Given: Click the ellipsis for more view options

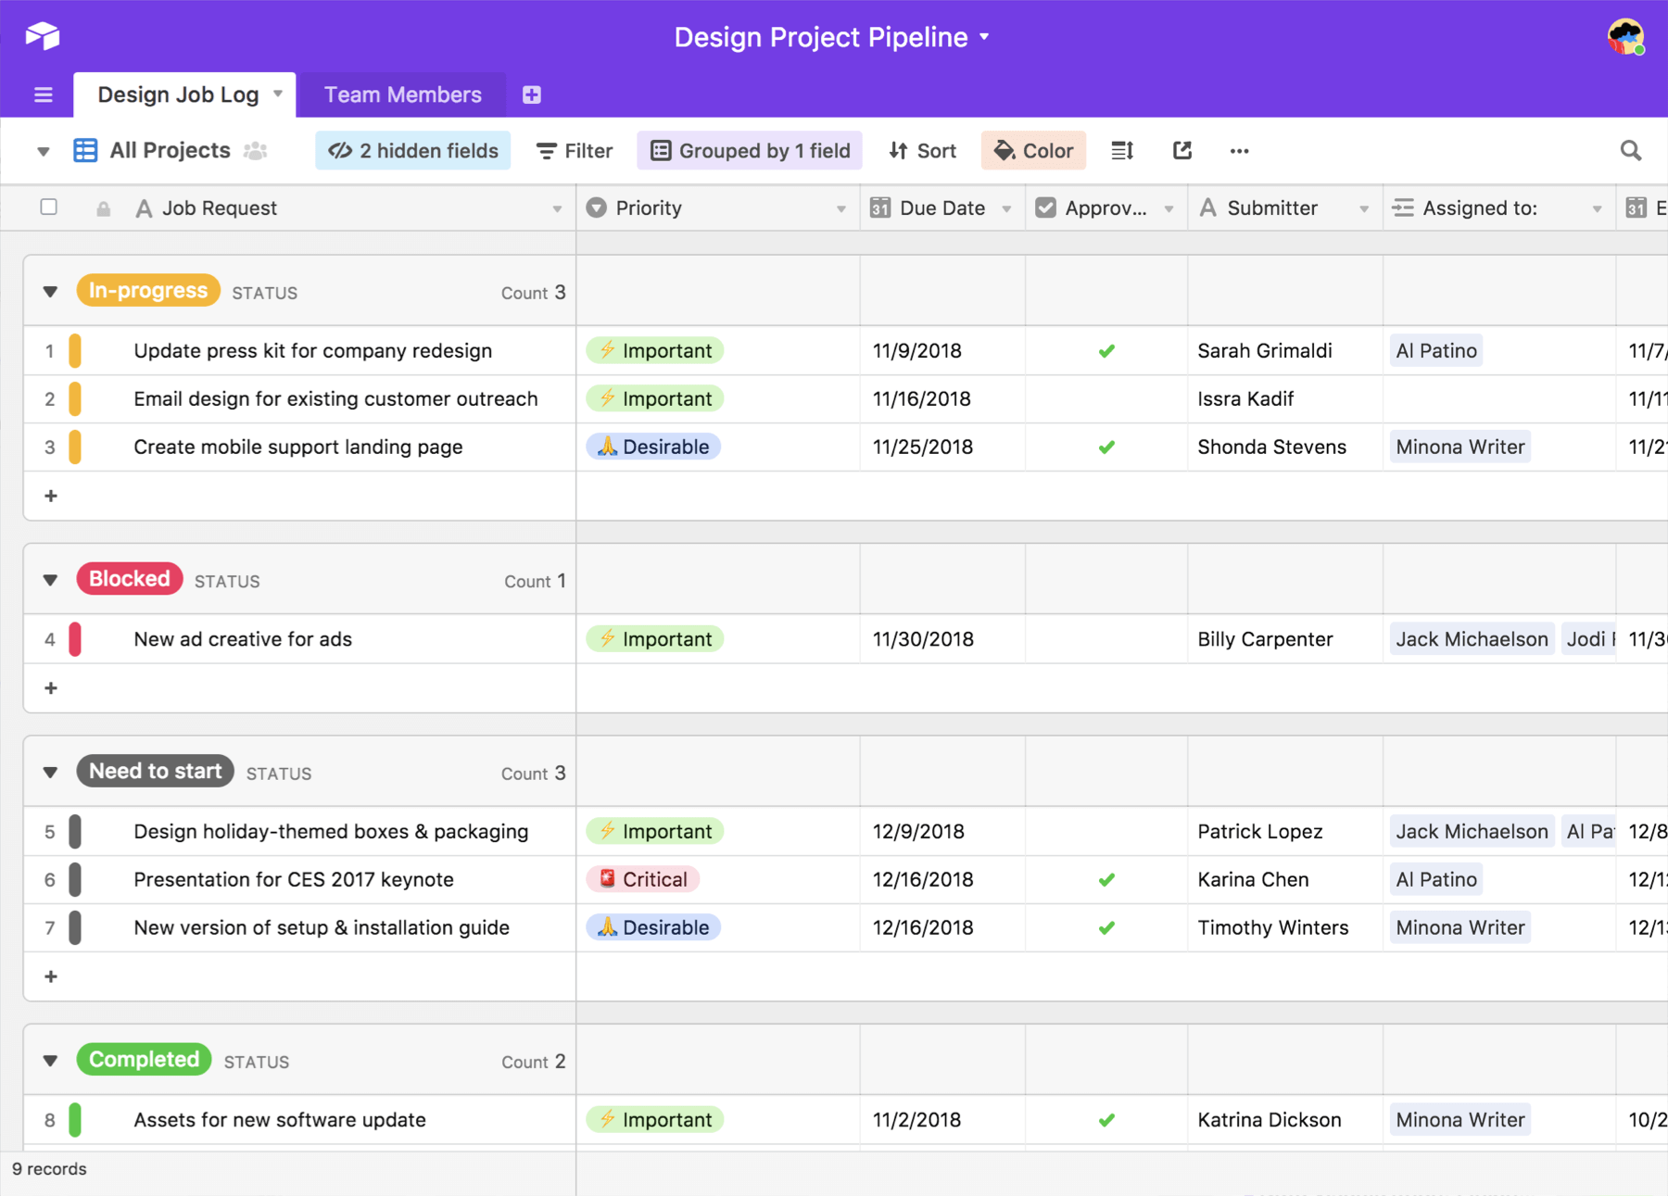Looking at the screenshot, I should pyautogui.click(x=1239, y=150).
